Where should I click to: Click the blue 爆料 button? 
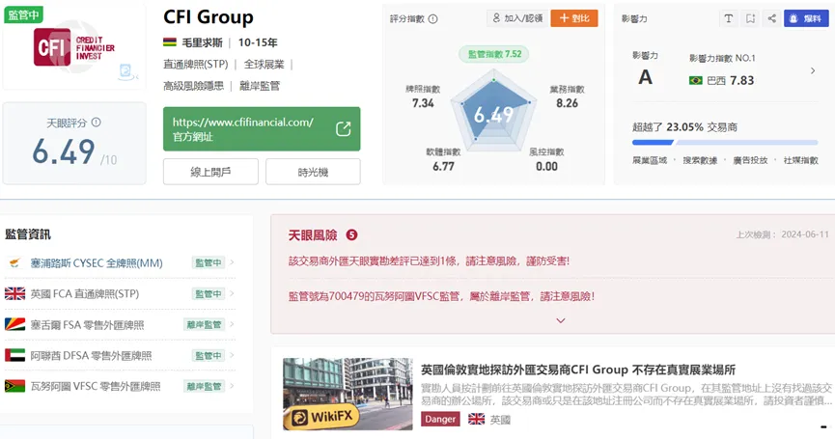(x=806, y=18)
